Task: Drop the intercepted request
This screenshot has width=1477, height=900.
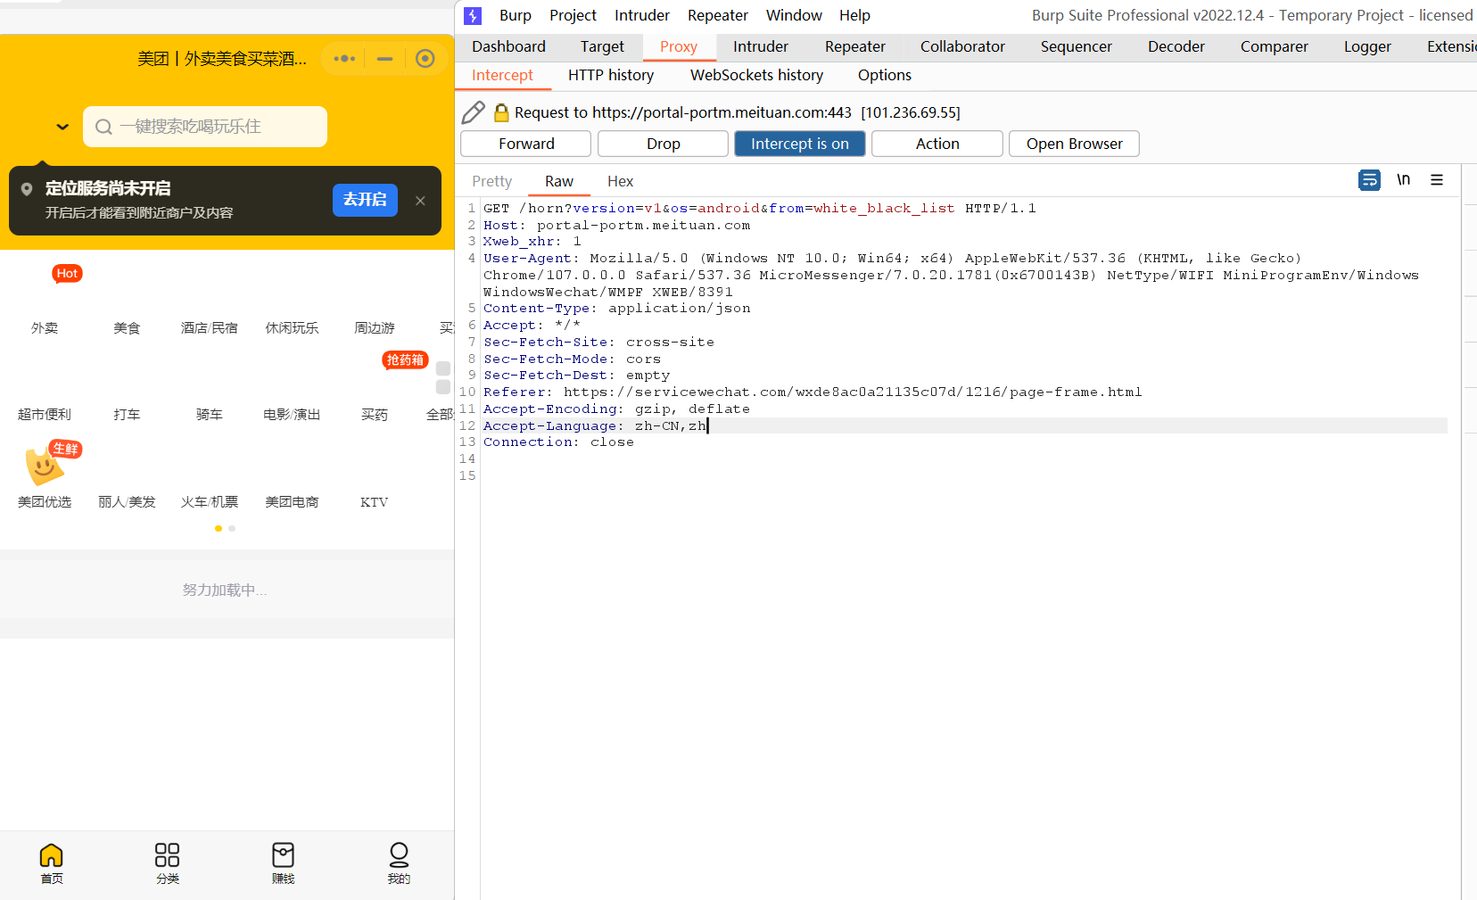Action: [x=664, y=144]
